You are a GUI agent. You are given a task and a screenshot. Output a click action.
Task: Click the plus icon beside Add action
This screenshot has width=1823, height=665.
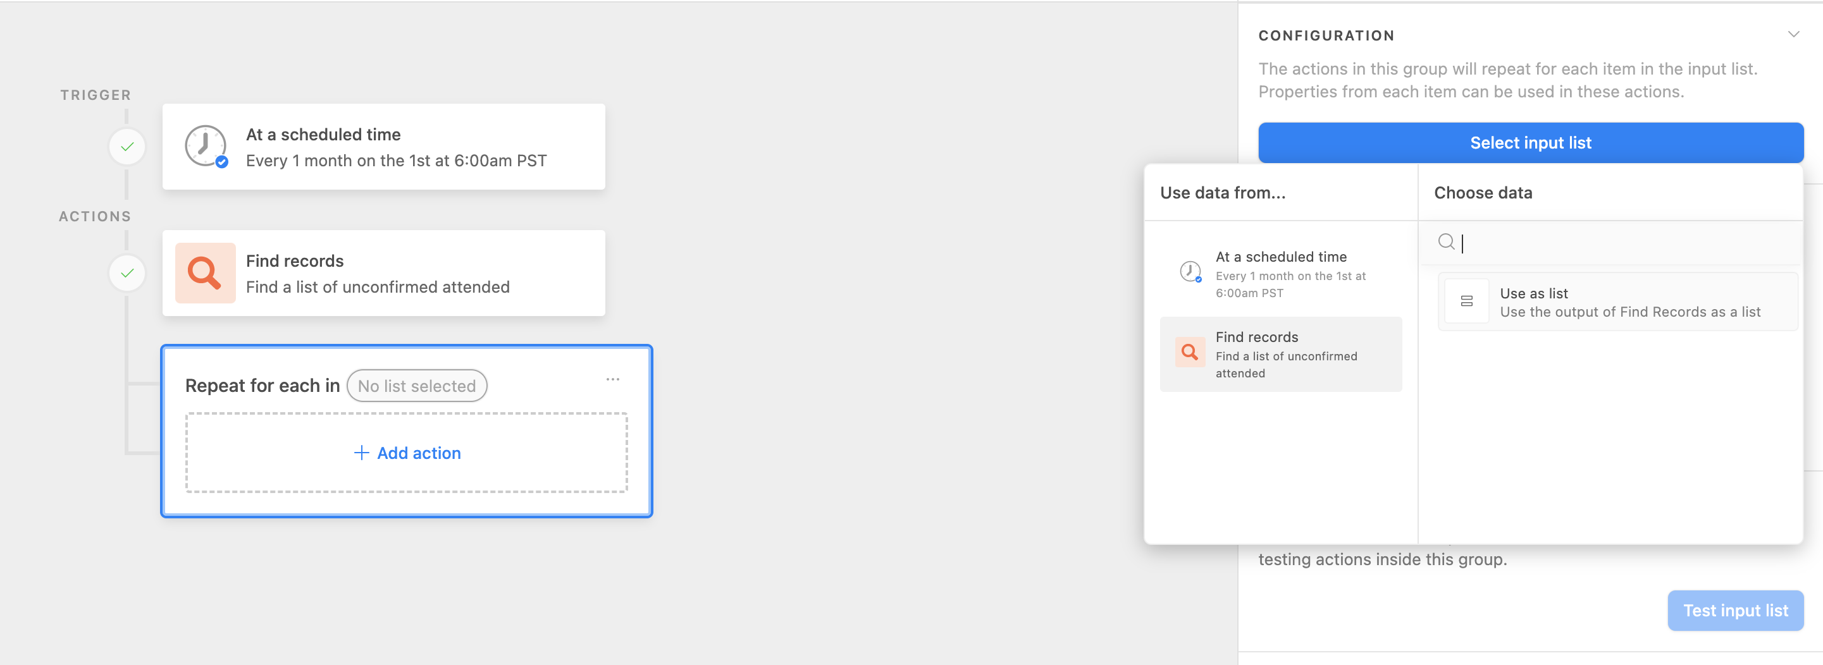tap(361, 453)
